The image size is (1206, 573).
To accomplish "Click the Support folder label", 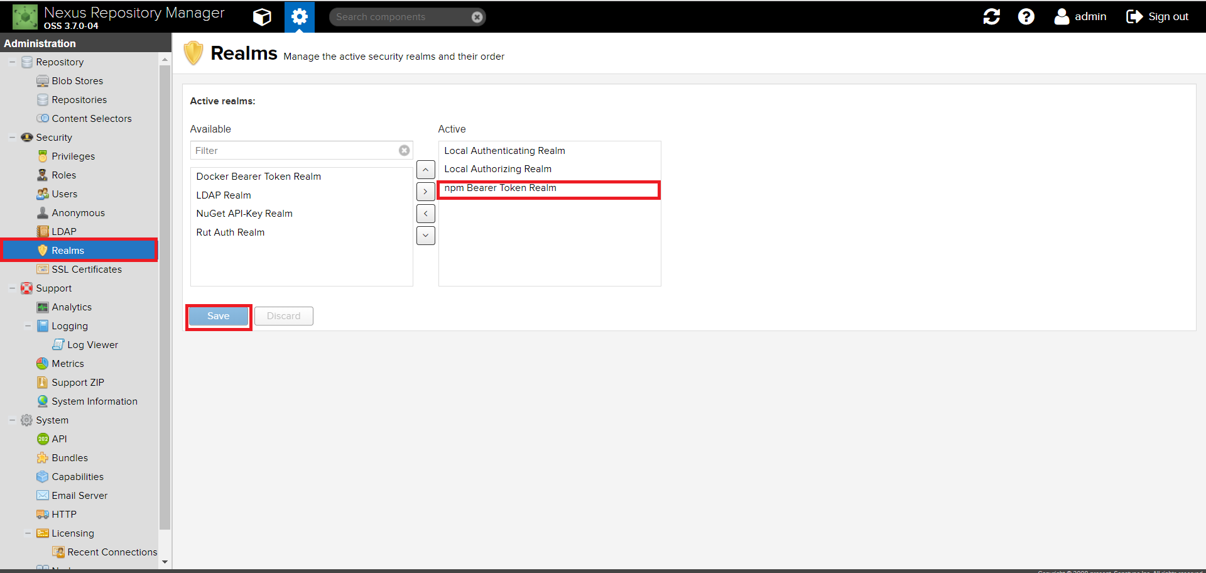I will click(x=53, y=288).
